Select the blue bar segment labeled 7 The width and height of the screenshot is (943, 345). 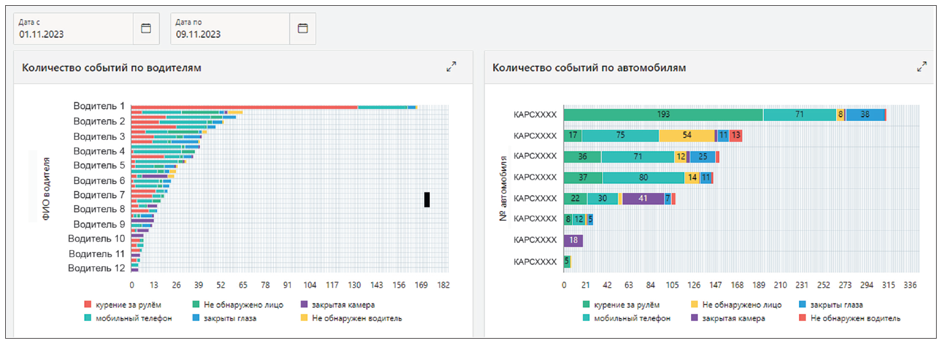point(667,198)
